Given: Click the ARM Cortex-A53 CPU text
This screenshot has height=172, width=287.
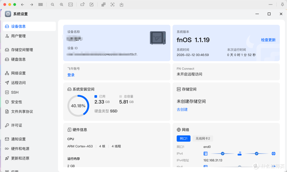Looking at the screenshot, I should pos(80,146).
